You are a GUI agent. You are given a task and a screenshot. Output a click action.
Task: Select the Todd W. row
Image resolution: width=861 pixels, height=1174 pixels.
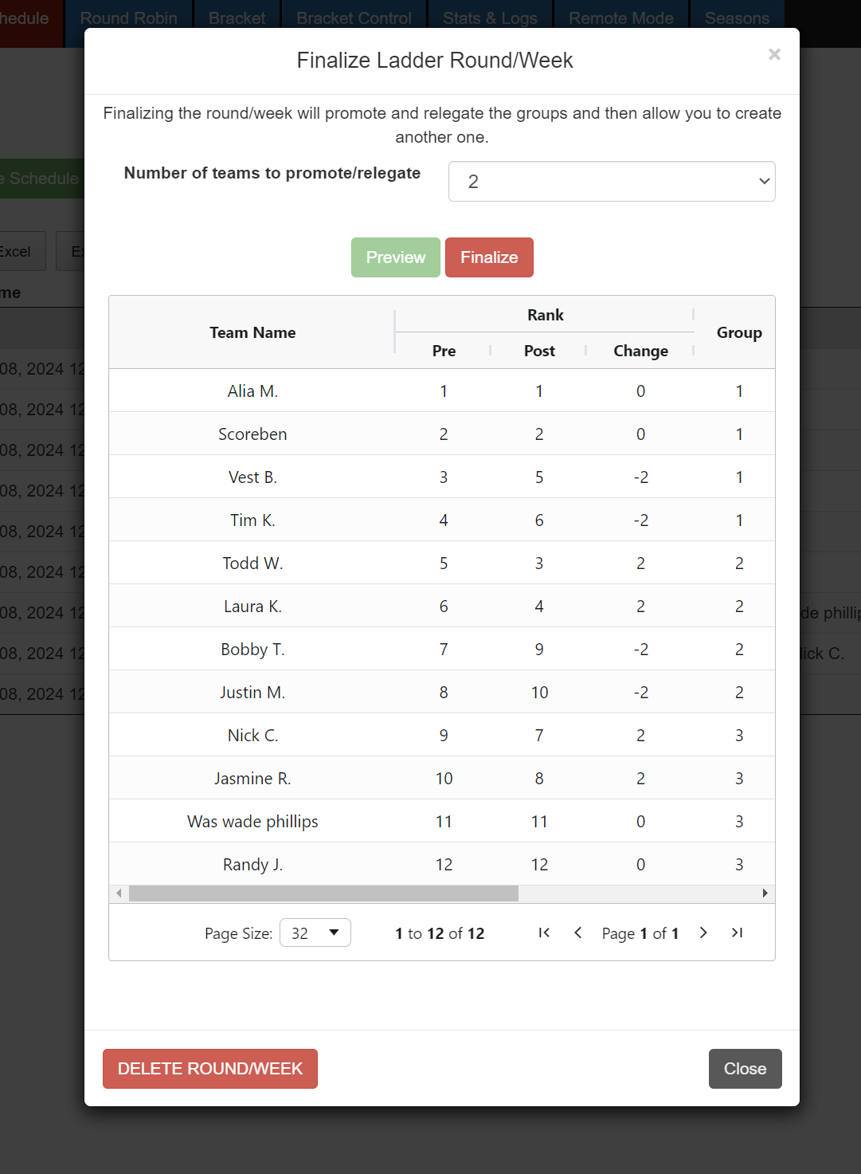click(x=252, y=563)
